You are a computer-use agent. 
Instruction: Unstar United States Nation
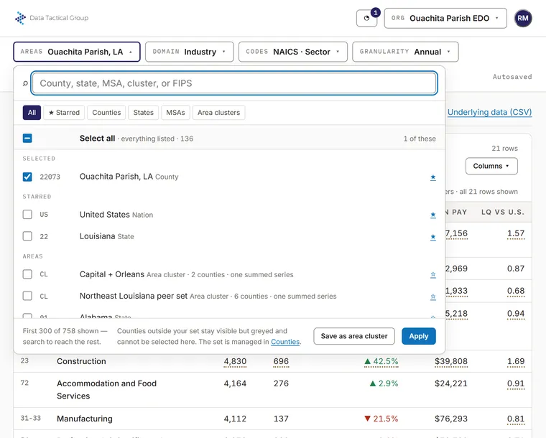click(x=432, y=215)
